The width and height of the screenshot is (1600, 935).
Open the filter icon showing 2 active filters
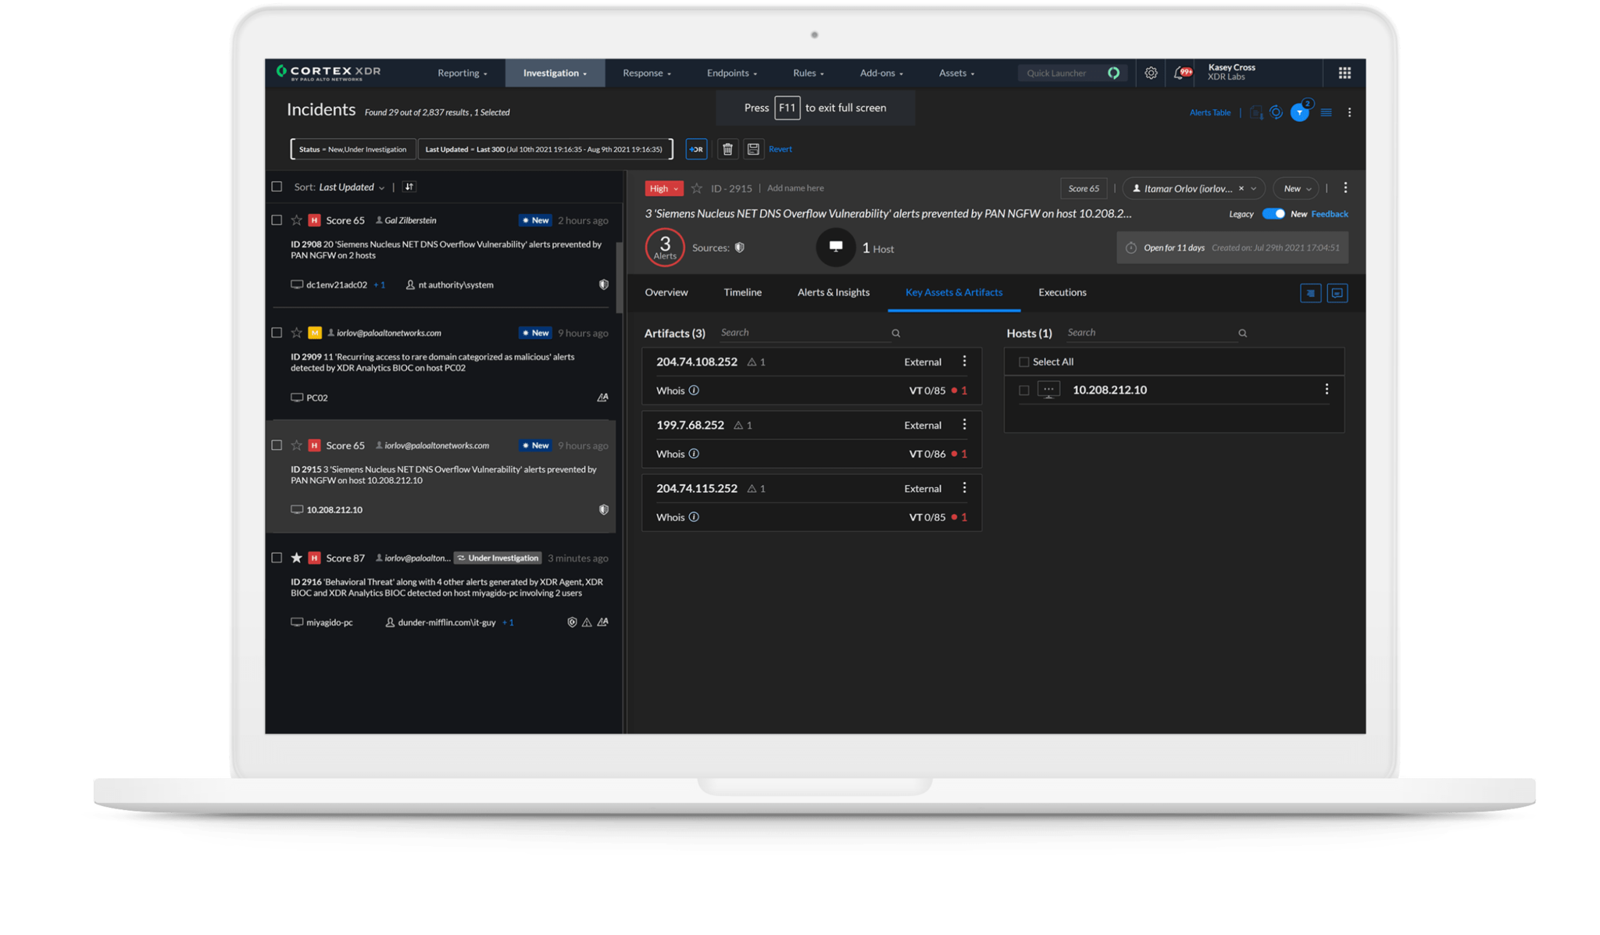click(1299, 112)
